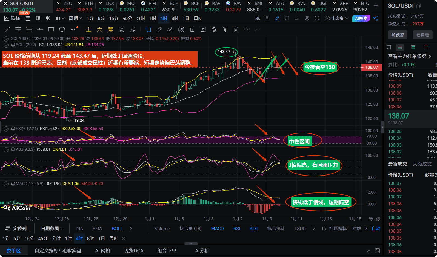Screen dimensions: 437x257
Task: Toggle the MACD indicator off
Action: pyautogui.click(x=217, y=229)
